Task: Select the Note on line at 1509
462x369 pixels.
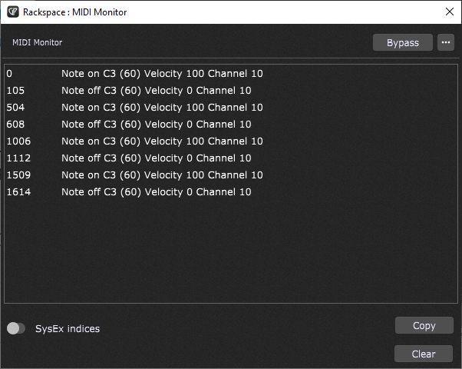Action: (x=161, y=175)
